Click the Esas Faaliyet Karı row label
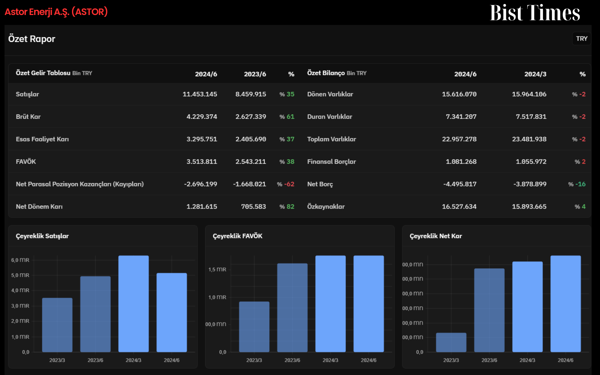This screenshot has height=375, width=600. click(42, 139)
